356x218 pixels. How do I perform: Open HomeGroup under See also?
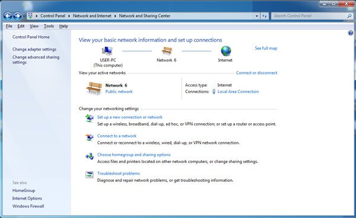tap(24, 191)
